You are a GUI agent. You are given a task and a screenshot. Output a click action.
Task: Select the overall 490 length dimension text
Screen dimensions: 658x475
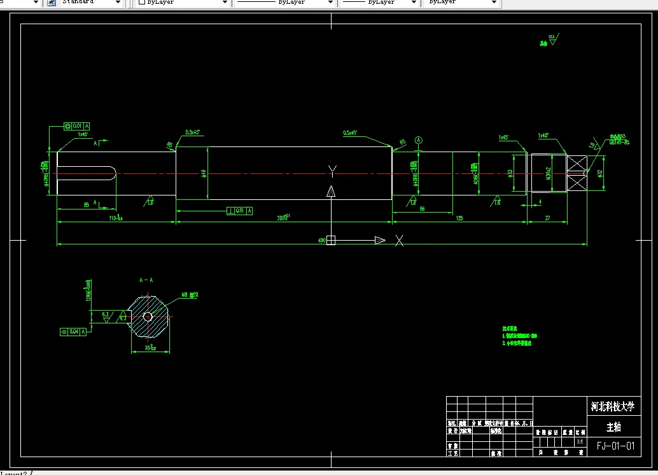tap(321, 241)
